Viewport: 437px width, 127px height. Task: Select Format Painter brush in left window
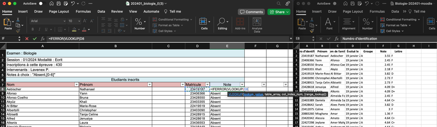pos(18,31)
